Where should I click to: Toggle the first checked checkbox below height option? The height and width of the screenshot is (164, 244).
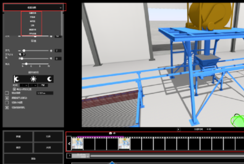7,98
